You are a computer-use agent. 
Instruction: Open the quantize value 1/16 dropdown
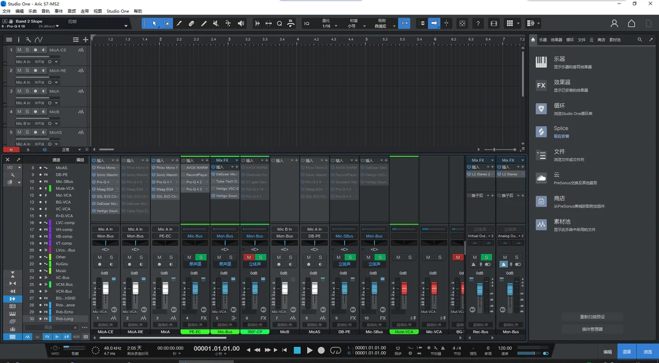[326, 26]
